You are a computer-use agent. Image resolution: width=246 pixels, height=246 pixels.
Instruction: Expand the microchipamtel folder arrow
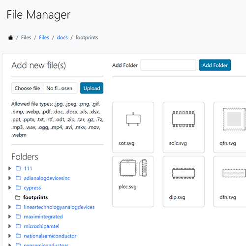coord(10,226)
